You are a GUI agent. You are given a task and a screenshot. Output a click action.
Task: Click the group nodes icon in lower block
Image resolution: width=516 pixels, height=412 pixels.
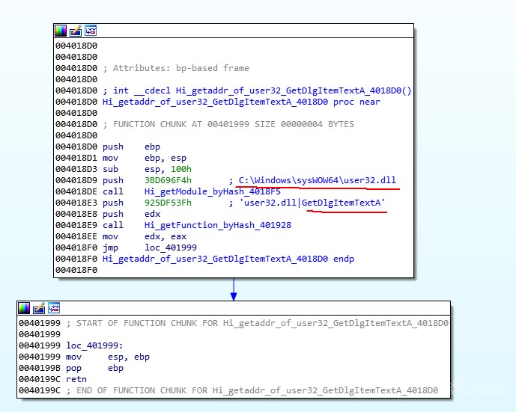point(54,308)
